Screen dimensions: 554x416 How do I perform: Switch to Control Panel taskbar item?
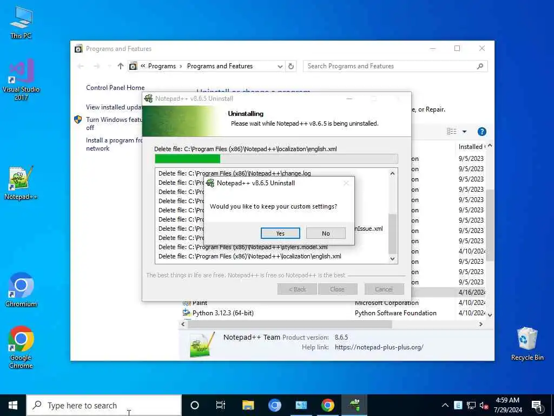301,405
